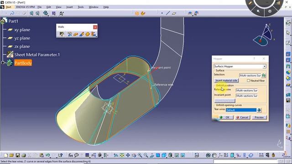292x164 pixels.
Task: Click the selection arrow icon in right toolbar
Action: click(x=288, y=33)
